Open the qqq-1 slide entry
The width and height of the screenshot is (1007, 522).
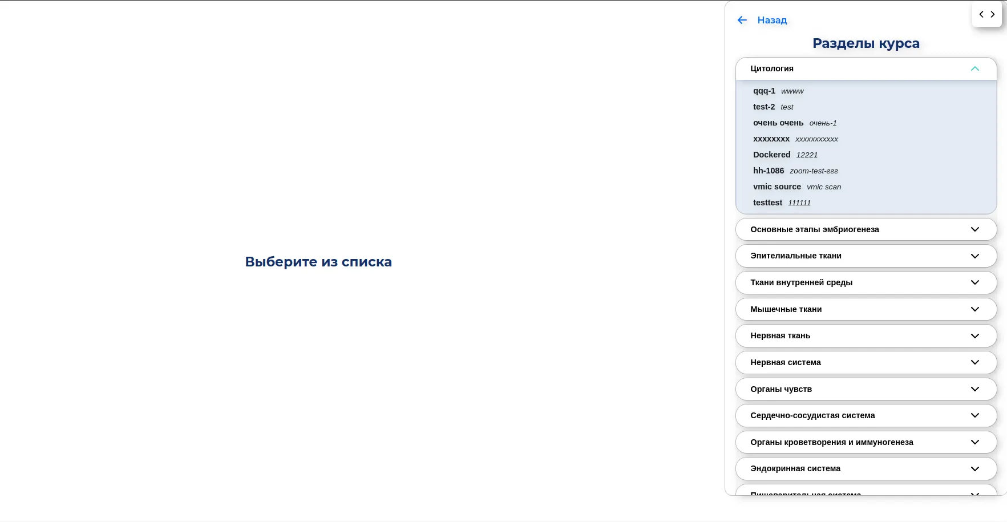(x=764, y=91)
